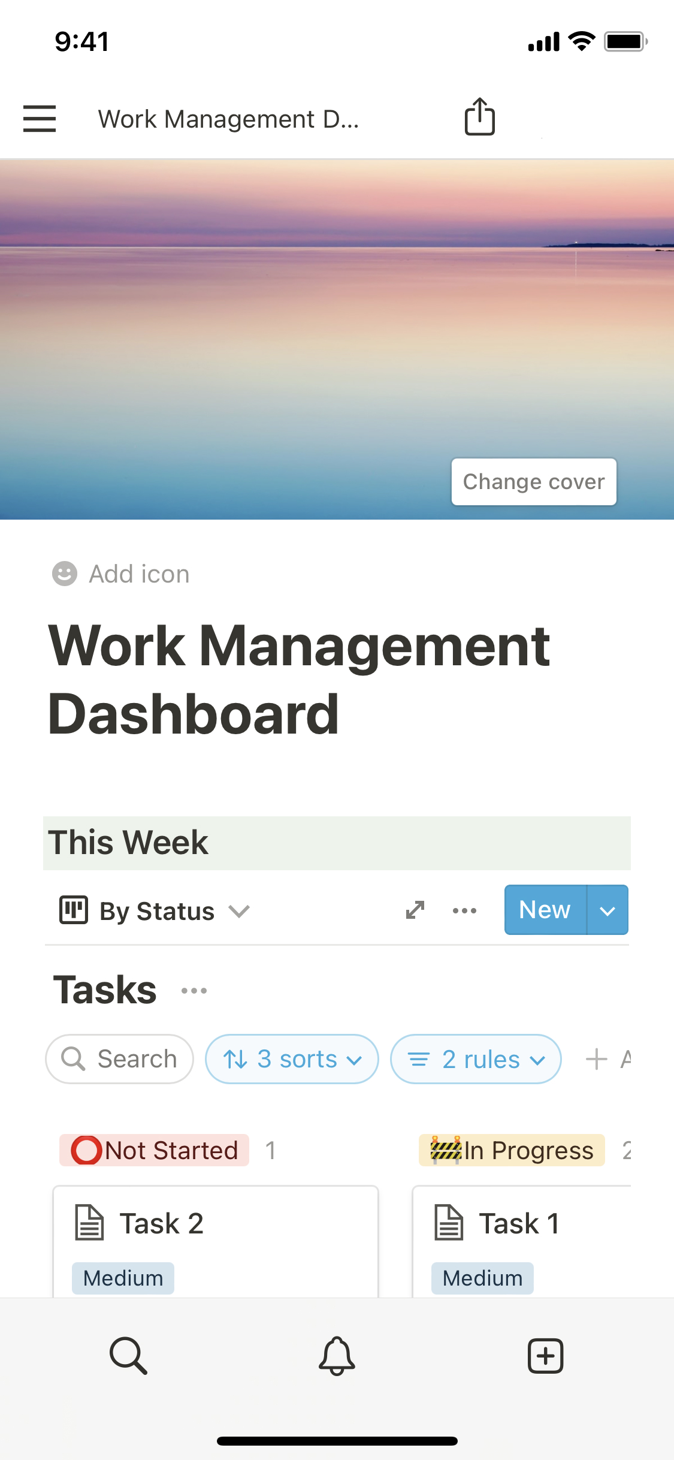The image size is (674, 1460).
Task: Open the bottom search icon
Action: [128, 1355]
